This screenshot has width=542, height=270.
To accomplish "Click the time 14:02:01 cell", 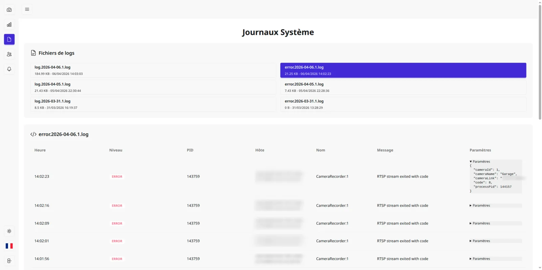I will [x=42, y=241].
